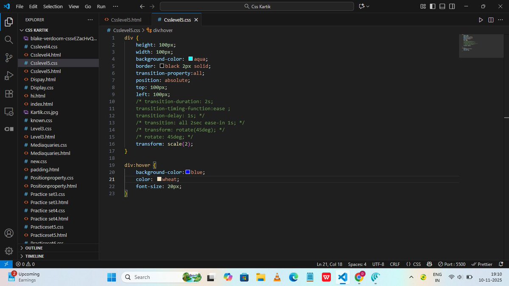Open the Accounts menu icon
The height and width of the screenshot is (286, 509).
(8, 233)
